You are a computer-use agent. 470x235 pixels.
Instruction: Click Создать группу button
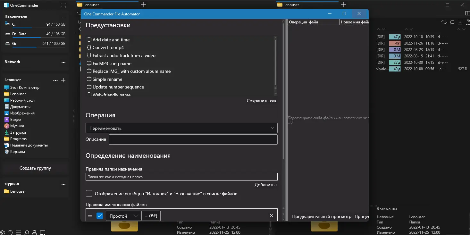35,168
